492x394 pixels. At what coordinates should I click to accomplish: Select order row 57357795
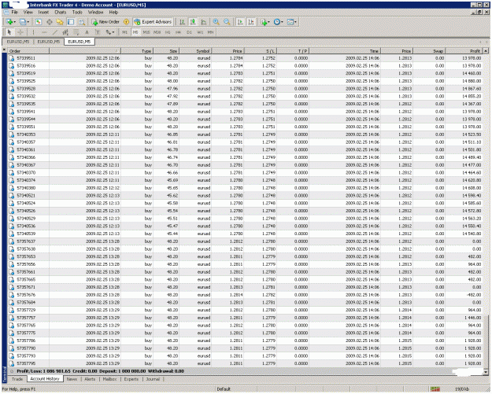tap(245, 363)
